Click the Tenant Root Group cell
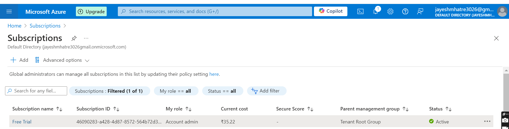This screenshot has height=129, width=509. [x=360, y=122]
